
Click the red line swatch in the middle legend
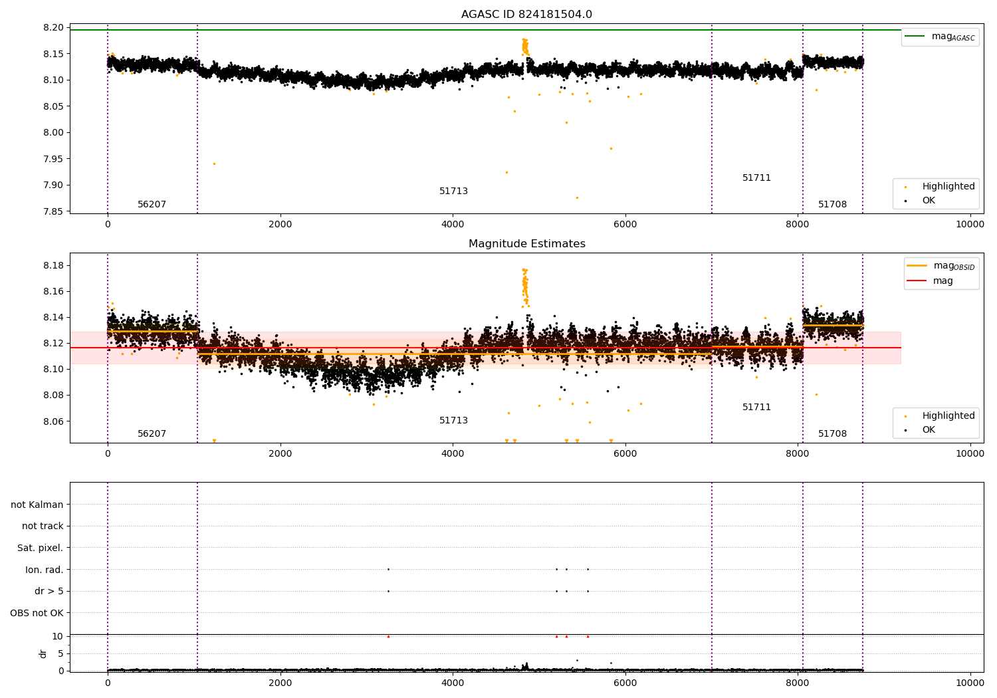pos(917,281)
